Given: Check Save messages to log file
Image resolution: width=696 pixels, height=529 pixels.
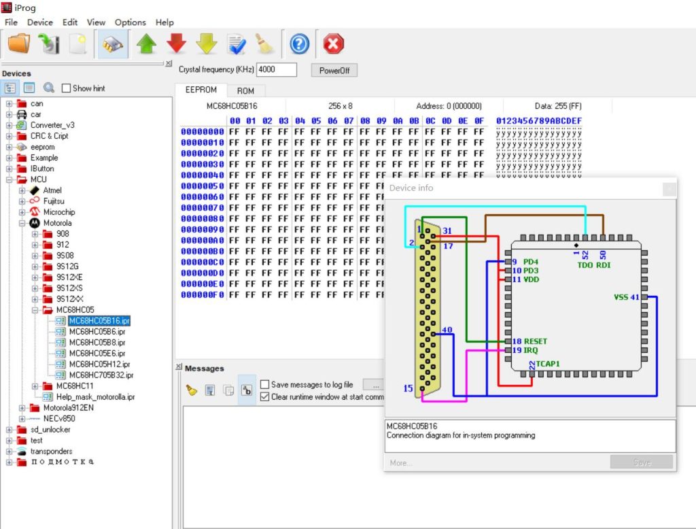Looking at the screenshot, I should (x=264, y=383).
